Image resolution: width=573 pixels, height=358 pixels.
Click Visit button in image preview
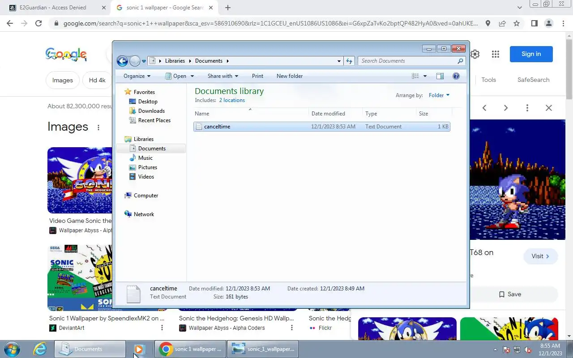click(x=540, y=256)
